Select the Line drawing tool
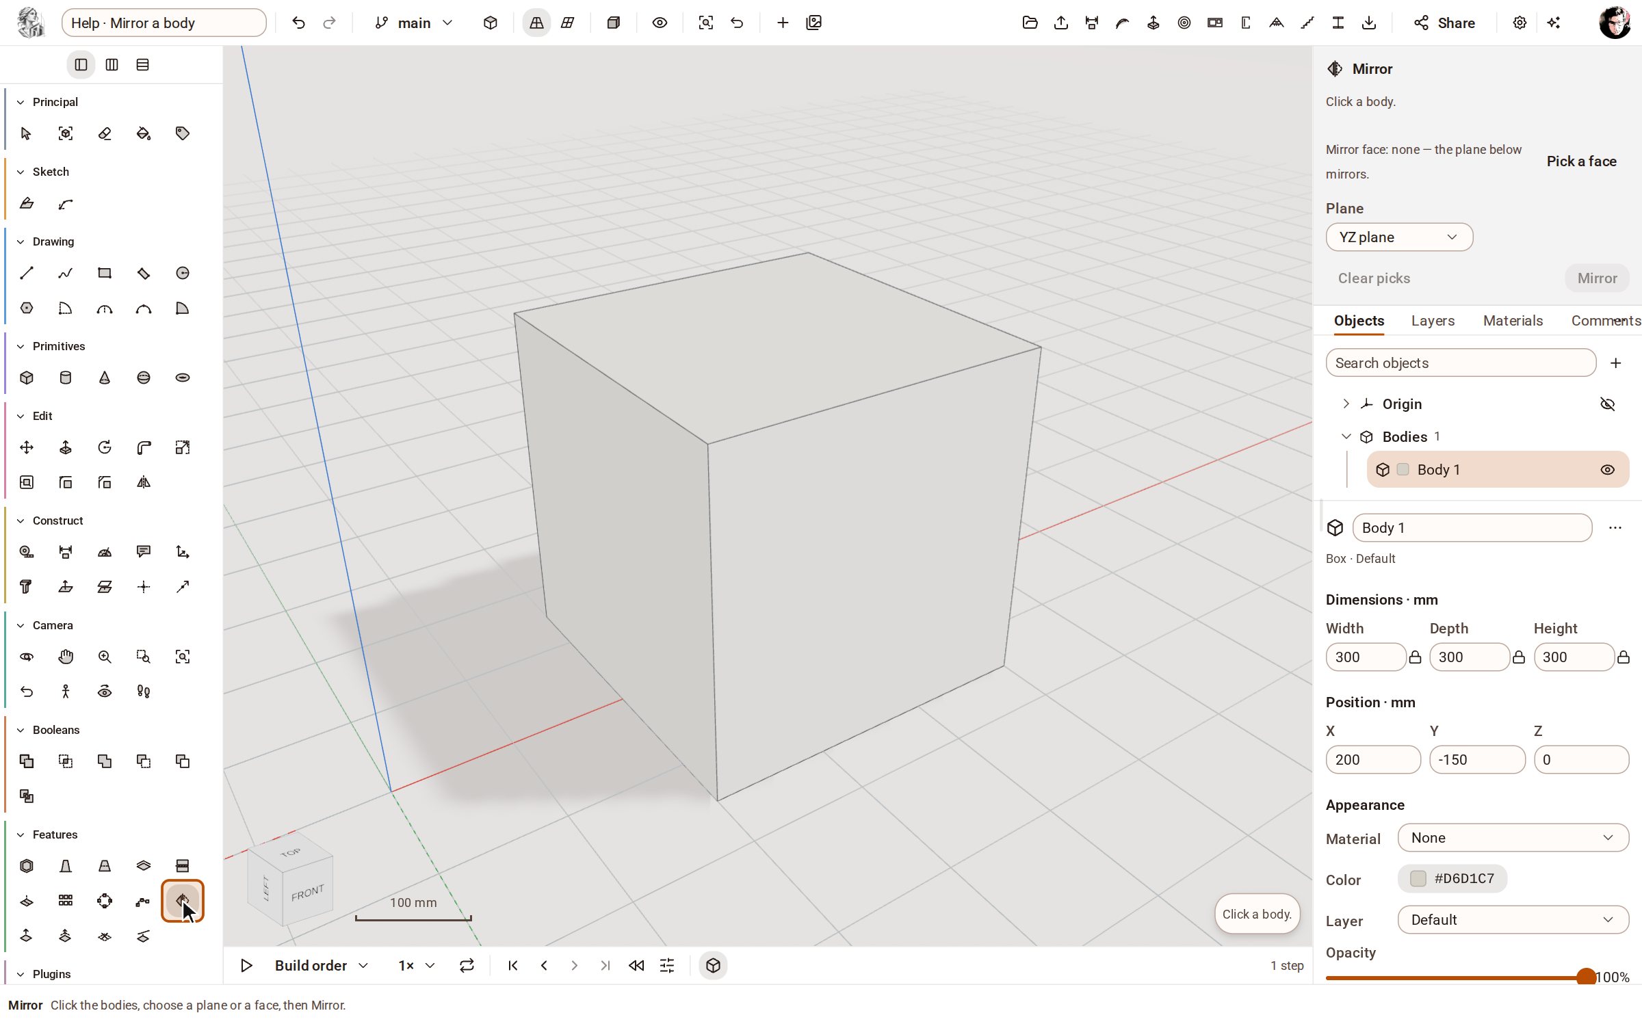Screen dimensions: 1642x1026 [x=27, y=273]
